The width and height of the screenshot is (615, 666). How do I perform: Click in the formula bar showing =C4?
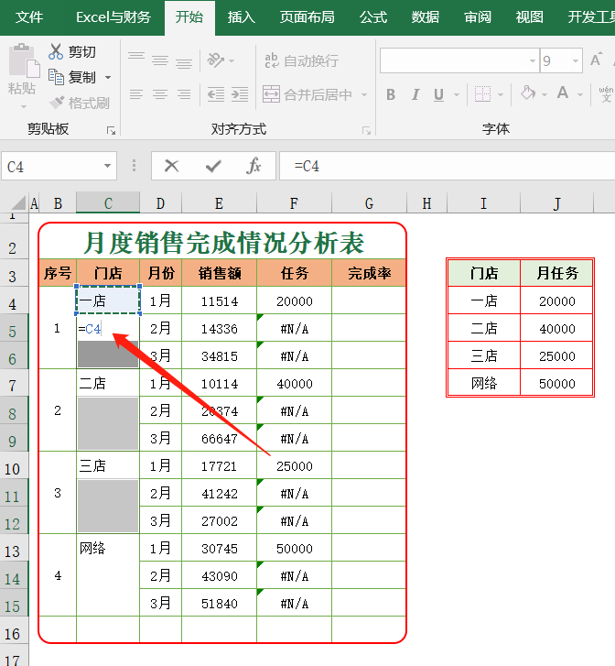pyautogui.click(x=447, y=166)
